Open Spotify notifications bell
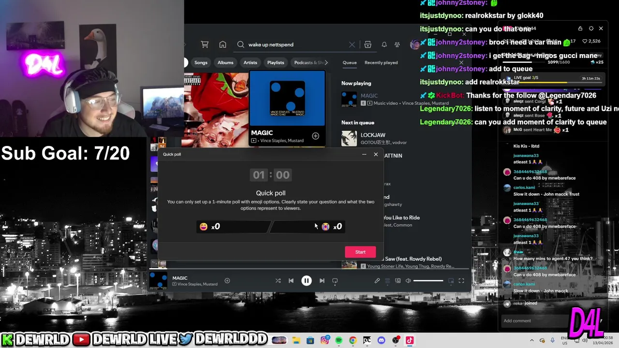 pos(384,44)
